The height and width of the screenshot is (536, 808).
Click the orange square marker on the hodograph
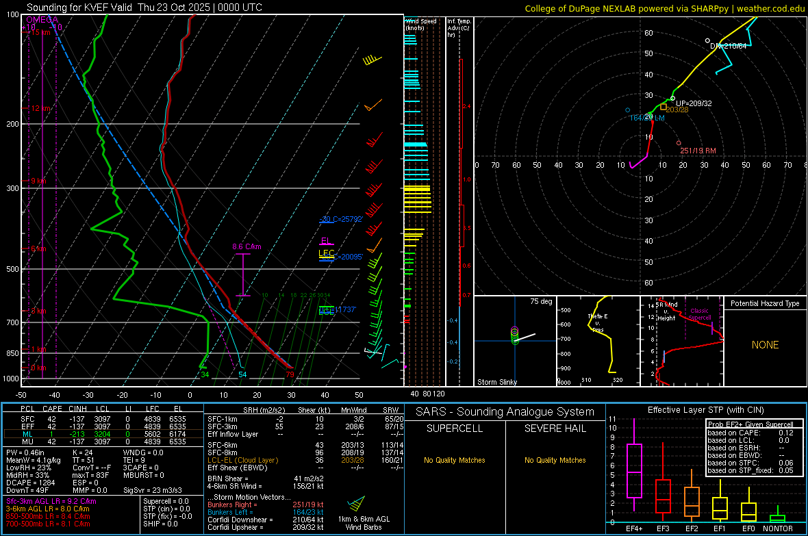tap(664, 107)
